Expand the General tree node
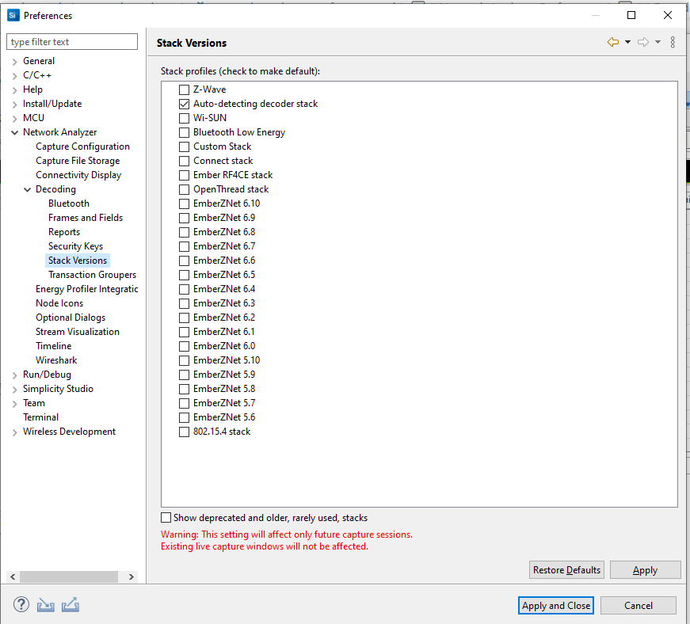The image size is (690, 624). pos(14,61)
